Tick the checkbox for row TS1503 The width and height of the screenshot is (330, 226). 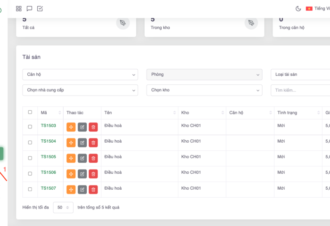30,127
